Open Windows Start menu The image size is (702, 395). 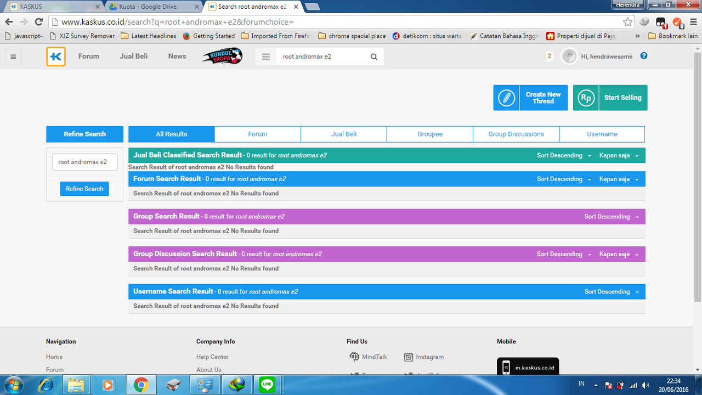(x=13, y=385)
